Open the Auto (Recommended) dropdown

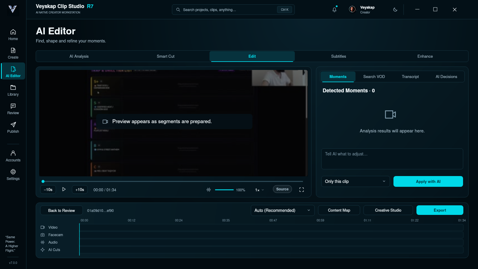[x=283, y=210]
